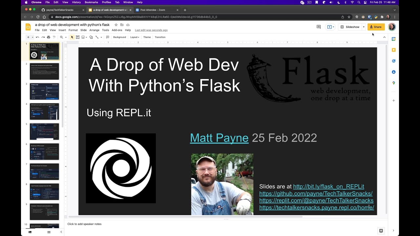The height and width of the screenshot is (236, 420).
Task: Click the Background button
Action: 119,37
